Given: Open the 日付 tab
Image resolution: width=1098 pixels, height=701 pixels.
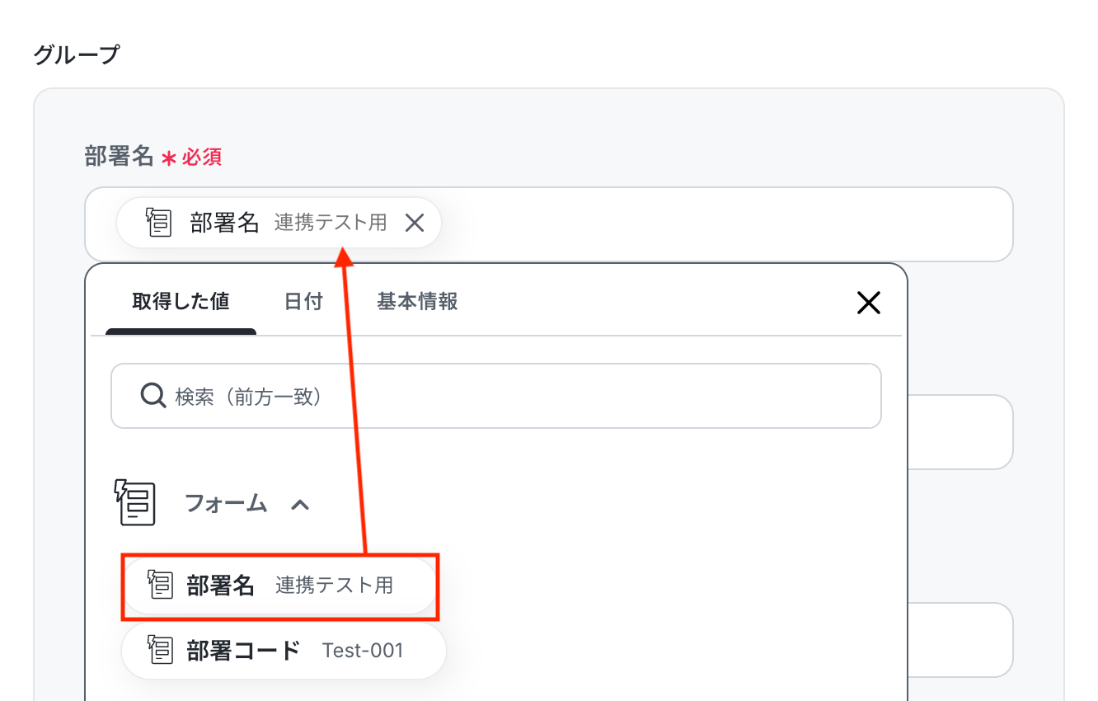Looking at the screenshot, I should [x=303, y=302].
